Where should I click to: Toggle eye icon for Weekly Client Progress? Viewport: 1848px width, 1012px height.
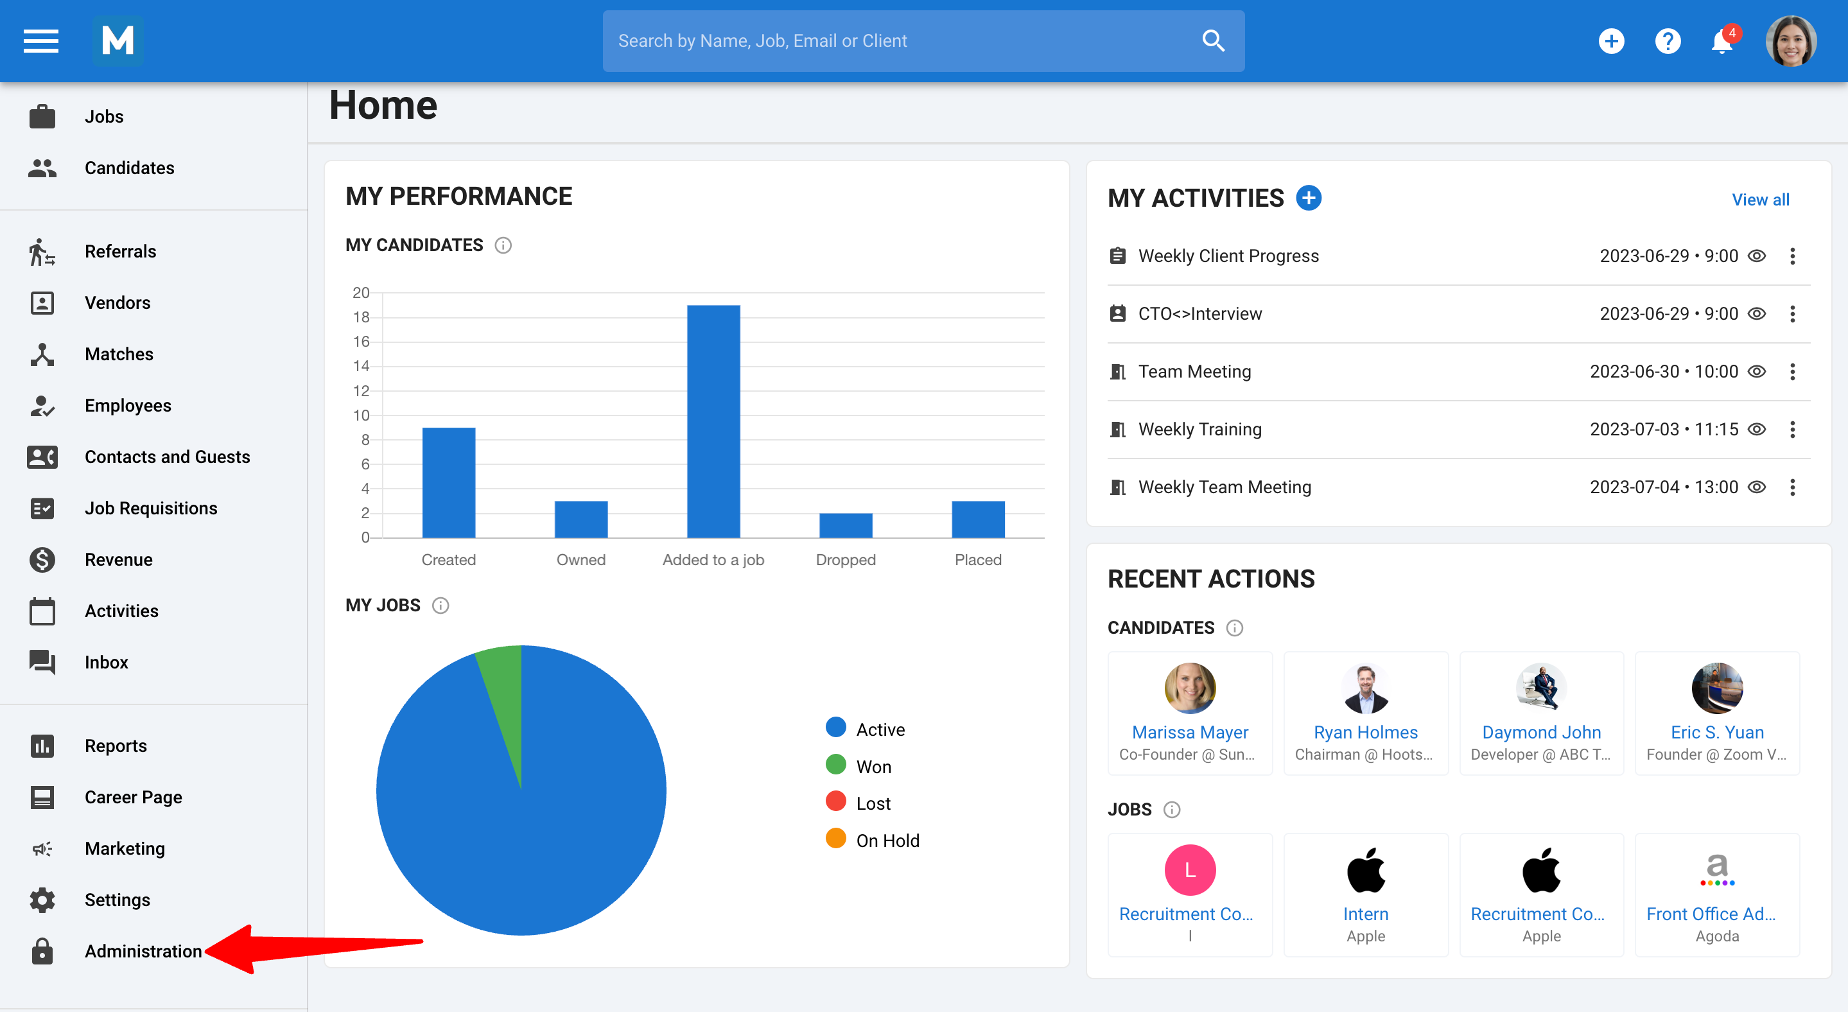[x=1757, y=256]
